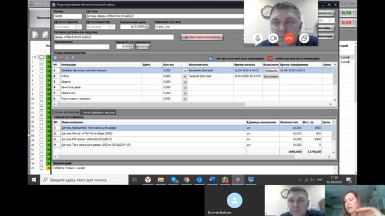
Task: Click the switch-window icon in call overlay
Action: [304, 38]
